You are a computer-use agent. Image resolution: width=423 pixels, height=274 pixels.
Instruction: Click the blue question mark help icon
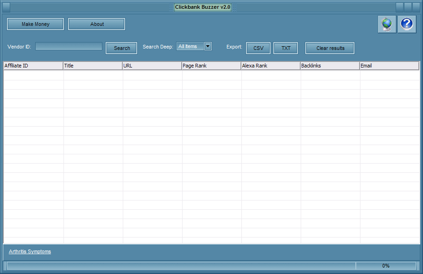point(407,24)
